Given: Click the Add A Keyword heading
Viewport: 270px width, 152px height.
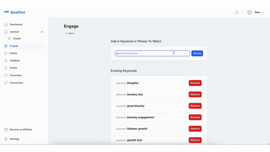Looking at the screenshot, I should pos(136,41).
